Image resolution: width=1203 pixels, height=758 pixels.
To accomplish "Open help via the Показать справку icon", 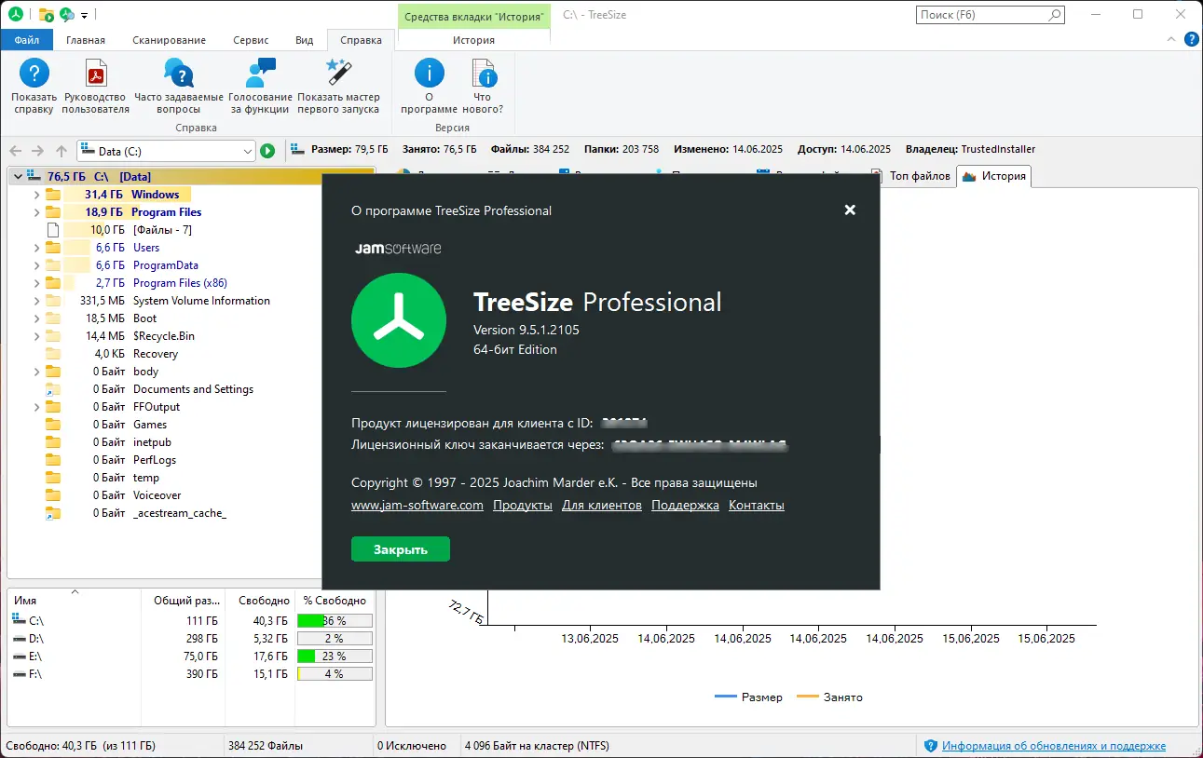I will tap(34, 73).
